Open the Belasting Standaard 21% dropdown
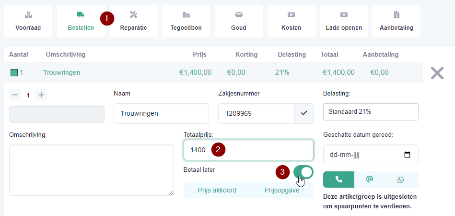455x216 pixels. [371, 112]
